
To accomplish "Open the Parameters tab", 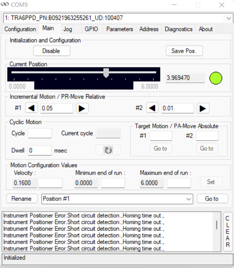I will pos(119,29).
